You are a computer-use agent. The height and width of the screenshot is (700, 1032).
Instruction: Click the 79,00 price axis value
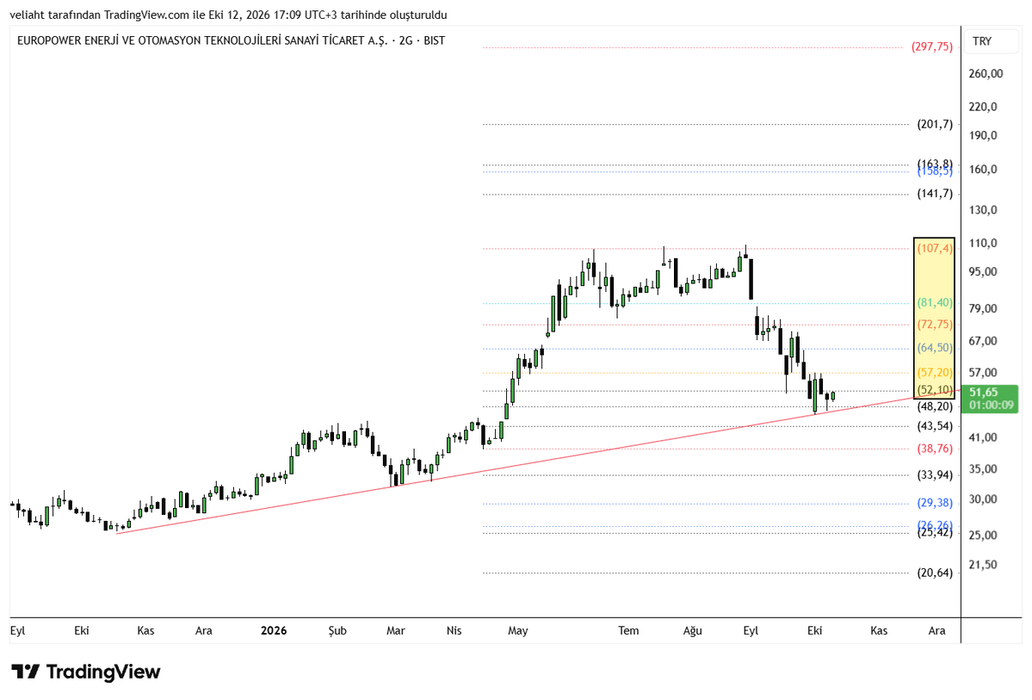coord(983,309)
